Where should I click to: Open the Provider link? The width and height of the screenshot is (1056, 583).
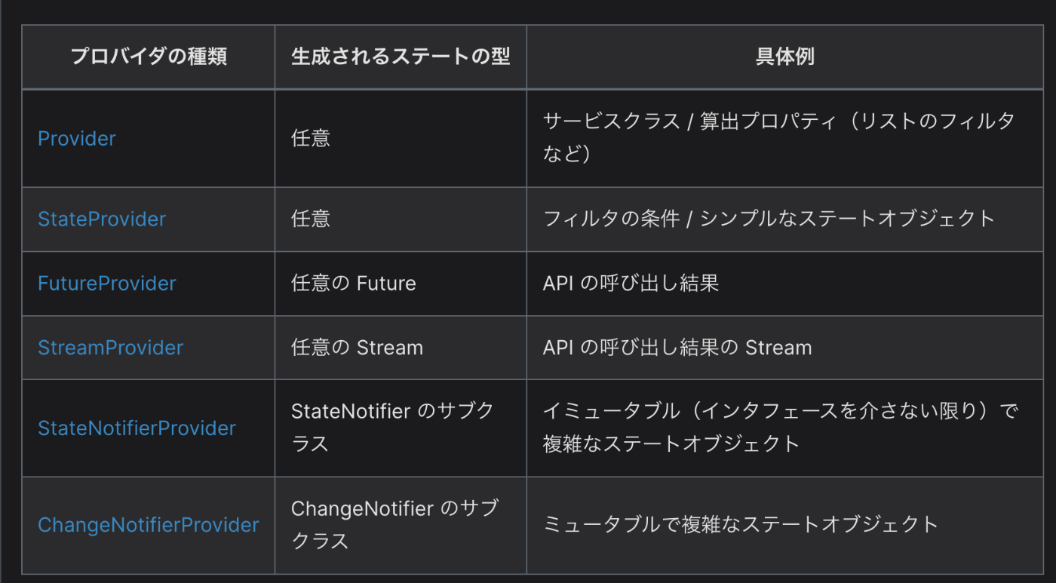click(76, 139)
